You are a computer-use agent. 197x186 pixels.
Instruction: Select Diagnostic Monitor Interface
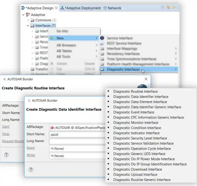pos(136,123)
